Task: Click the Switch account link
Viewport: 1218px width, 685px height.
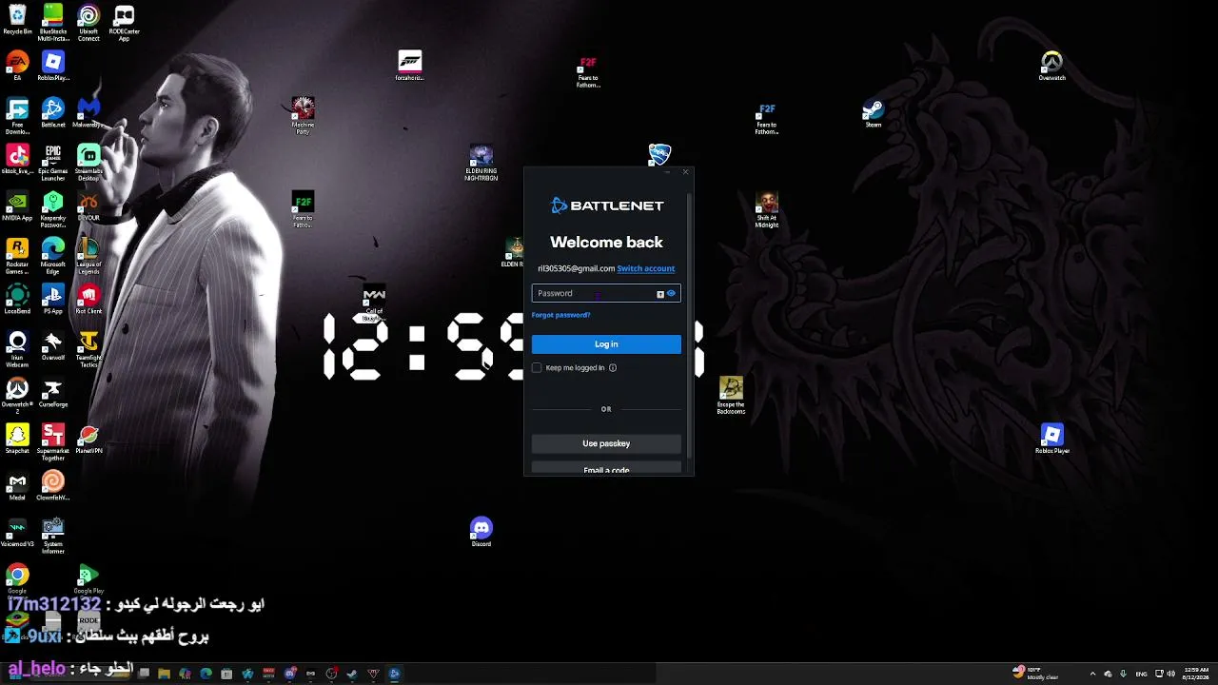Action: pos(646,268)
